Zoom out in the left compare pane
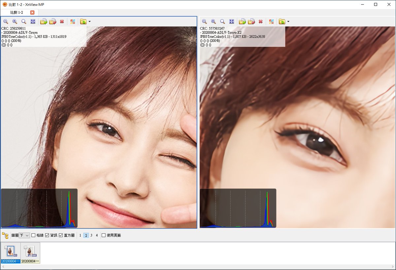Image resolution: width=396 pixels, height=270 pixels. 6,21
